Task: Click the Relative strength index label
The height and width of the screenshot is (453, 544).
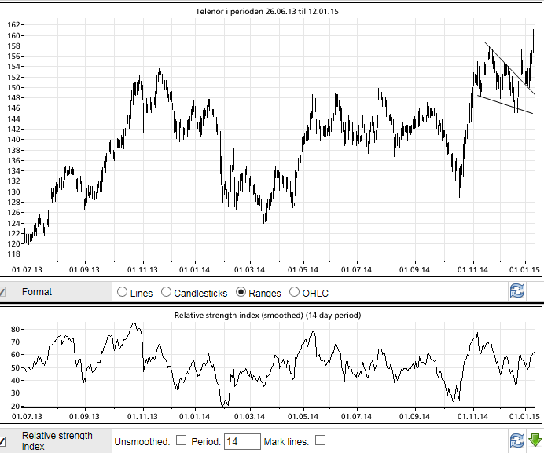Action: 57,441
